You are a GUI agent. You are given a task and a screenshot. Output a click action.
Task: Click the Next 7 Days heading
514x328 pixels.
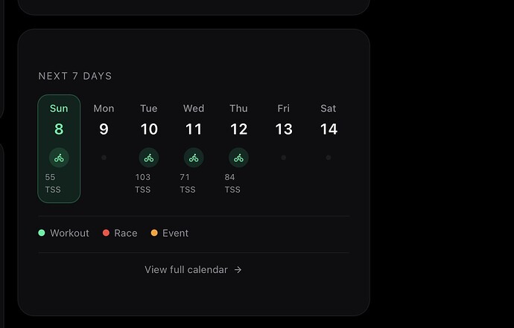tap(75, 76)
